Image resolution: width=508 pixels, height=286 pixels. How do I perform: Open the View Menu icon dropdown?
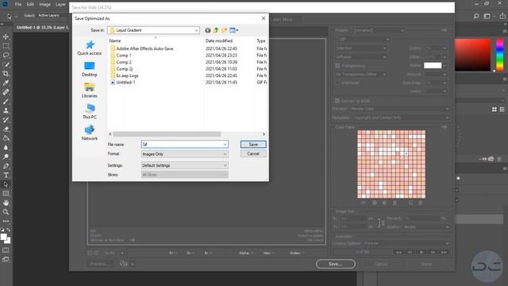[234, 30]
